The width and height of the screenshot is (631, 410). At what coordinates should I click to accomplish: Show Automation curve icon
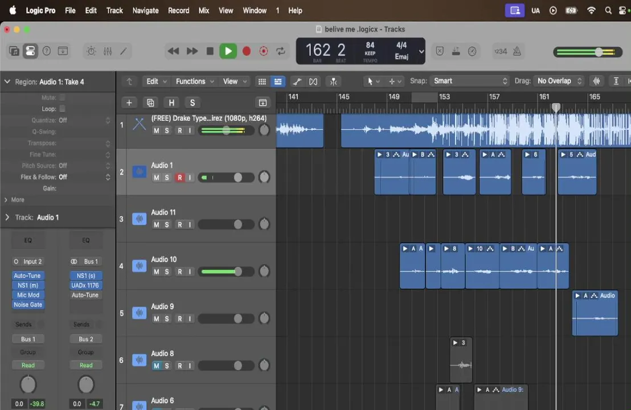(297, 81)
